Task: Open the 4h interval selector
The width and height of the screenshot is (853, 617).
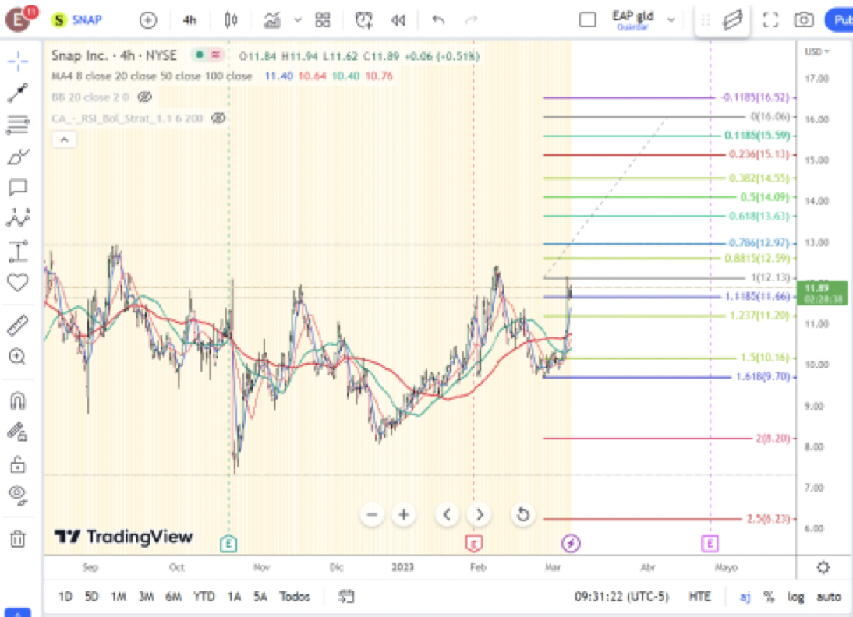Action: pyautogui.click(x=189, y=20)
